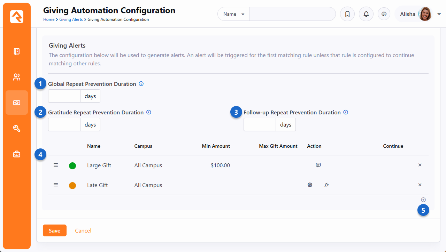Open the People sidebar section

coord(17,77)
